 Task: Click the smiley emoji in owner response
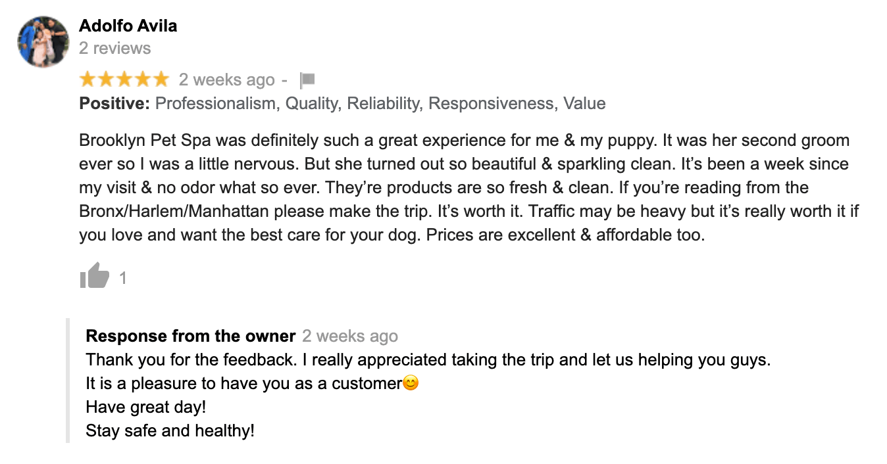pyautogui.click(x=411, y=383)
